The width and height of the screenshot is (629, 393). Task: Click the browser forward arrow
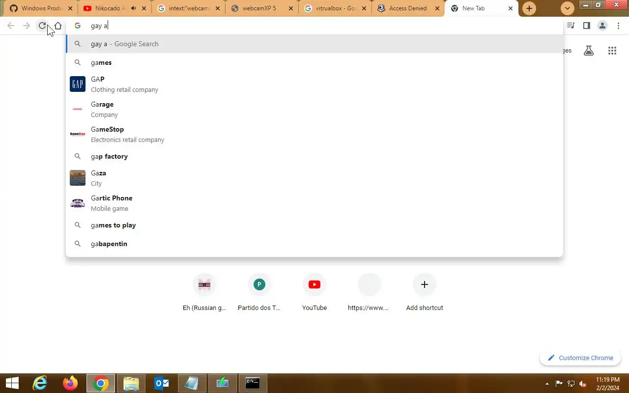27,26
